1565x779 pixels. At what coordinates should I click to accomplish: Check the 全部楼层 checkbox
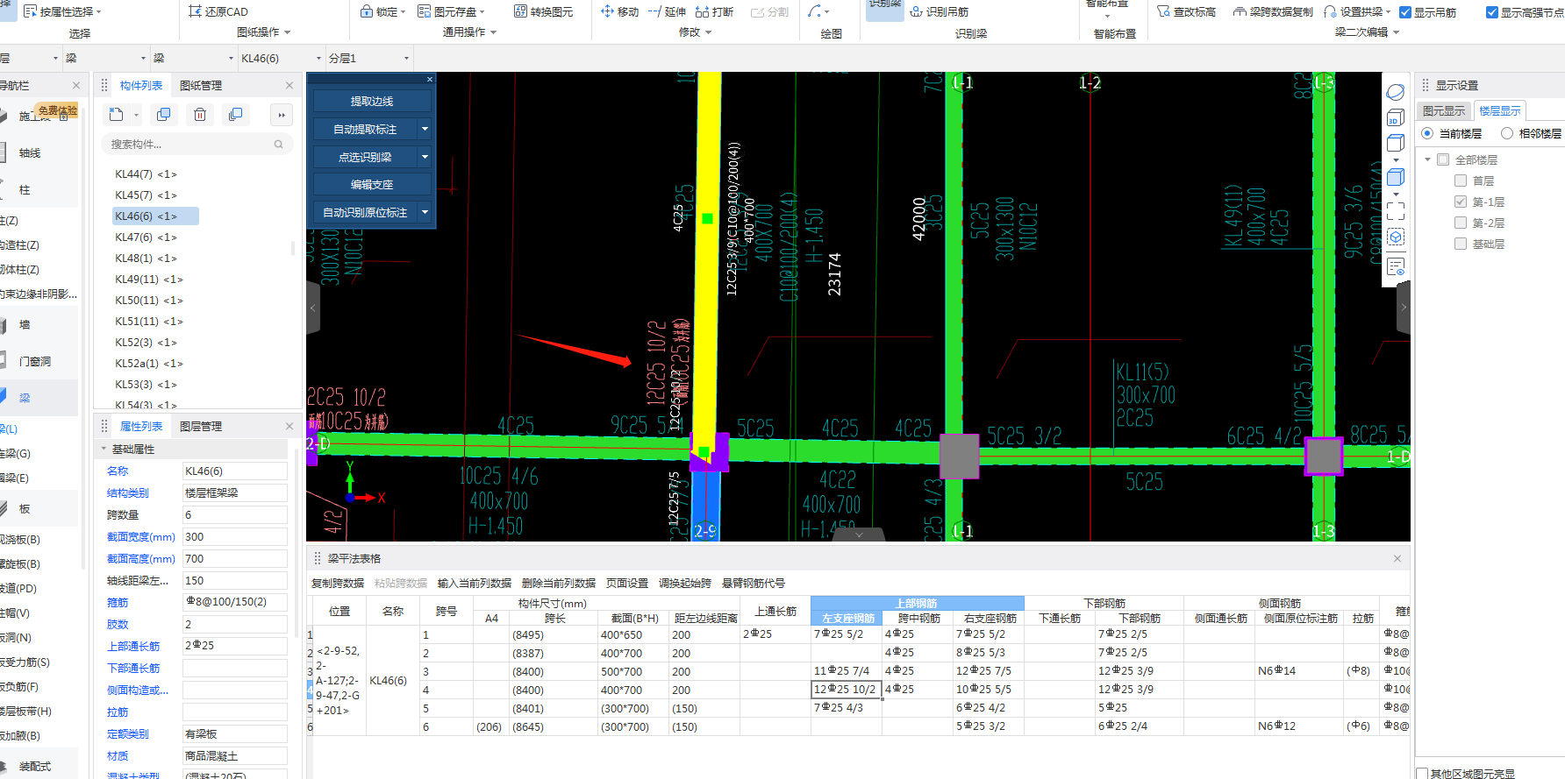1443,159
